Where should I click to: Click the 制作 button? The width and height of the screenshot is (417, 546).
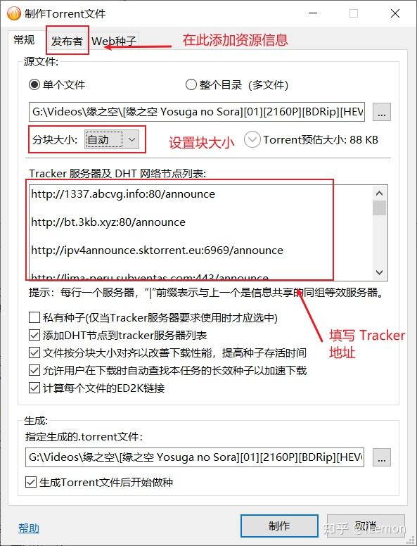click(x=279, y=526)
